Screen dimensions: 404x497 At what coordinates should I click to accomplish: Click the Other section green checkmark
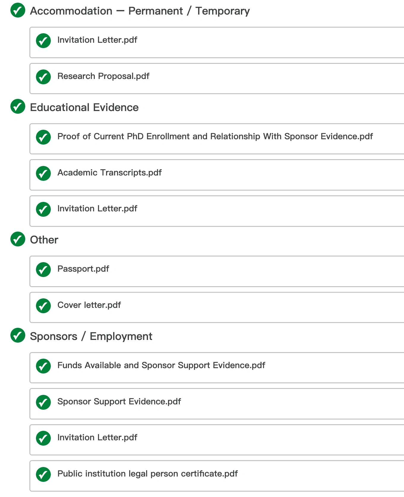tap(18, 239)
